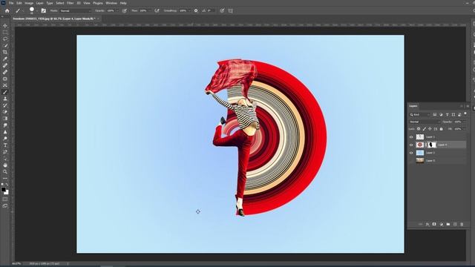
Task: Select the Zoom tool
Action: point(5,171)
